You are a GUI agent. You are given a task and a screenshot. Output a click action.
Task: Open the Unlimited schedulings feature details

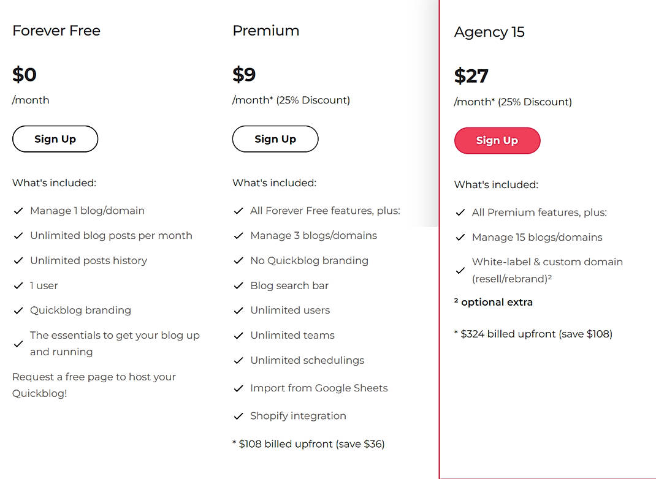point(307,361)
